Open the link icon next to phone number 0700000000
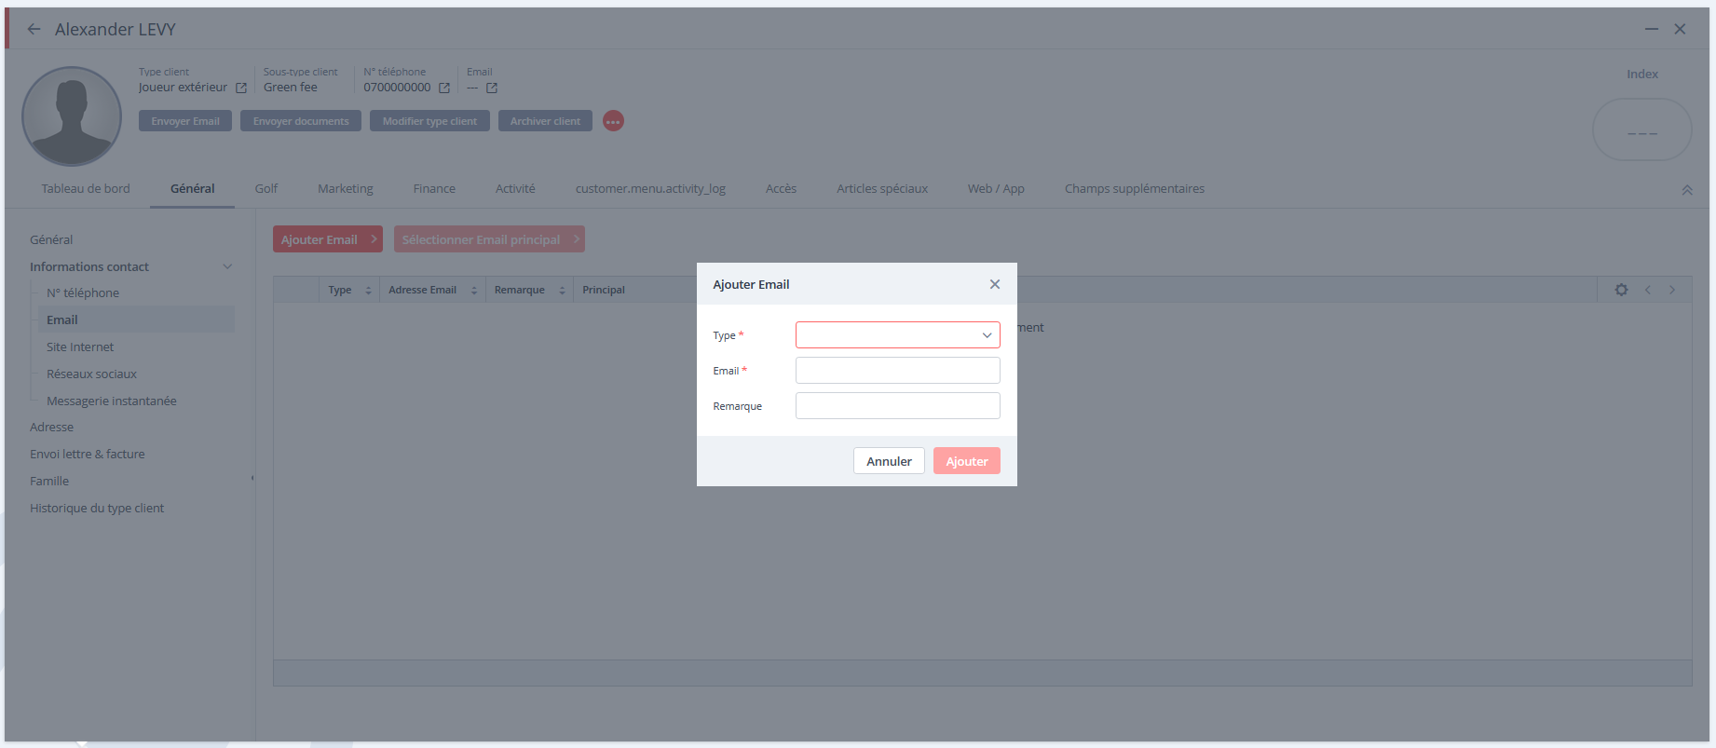 tap(444, 88)
